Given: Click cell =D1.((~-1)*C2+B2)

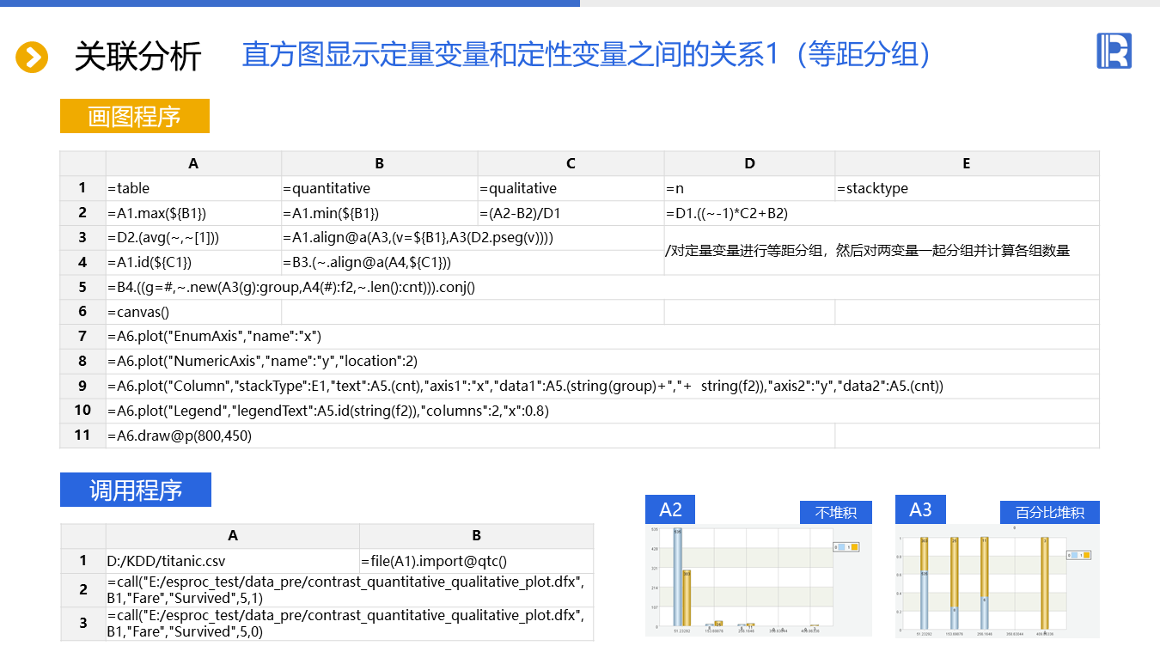Looking at the screenshot, I should pyautogui.click(x=882, y=213).
